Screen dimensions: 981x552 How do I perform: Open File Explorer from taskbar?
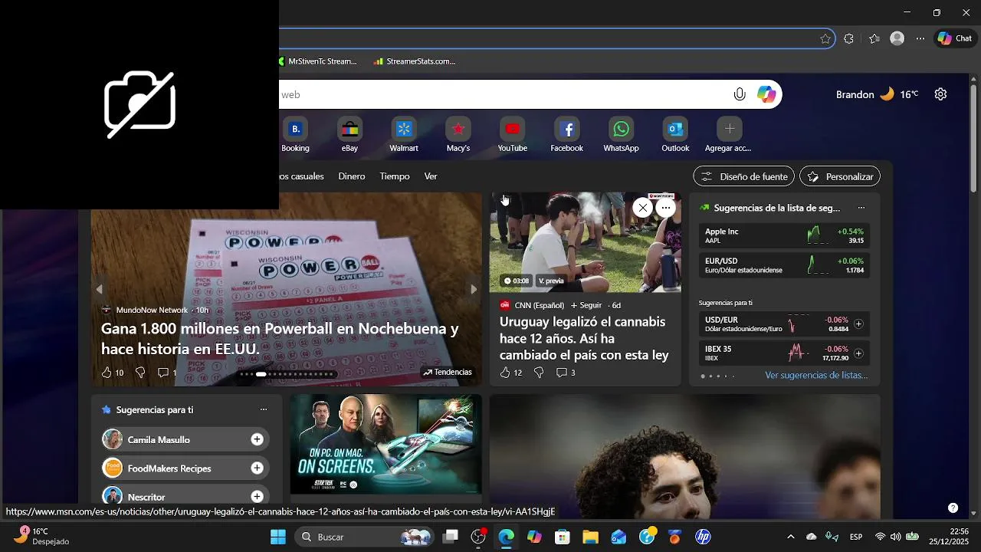click(590, 537)
